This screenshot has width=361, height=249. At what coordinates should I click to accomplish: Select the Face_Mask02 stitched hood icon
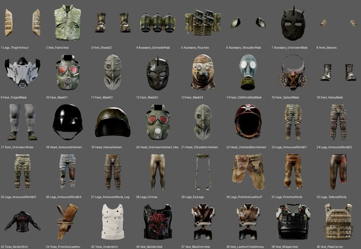click(113, 72)
